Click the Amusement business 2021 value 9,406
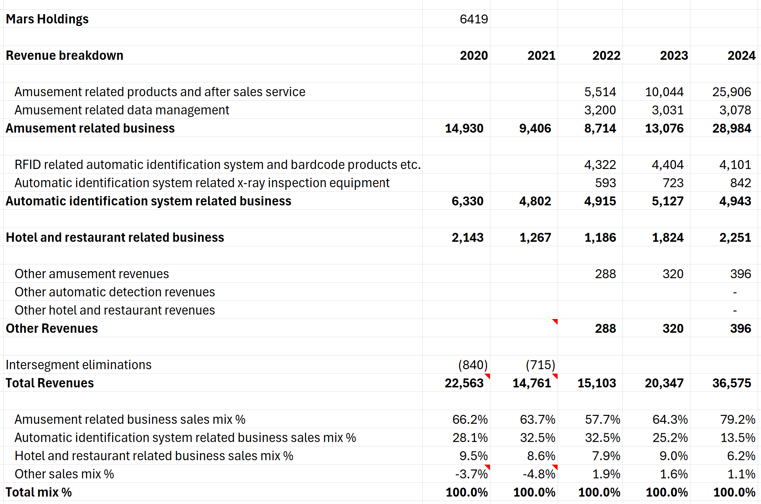 coord(535,128)
